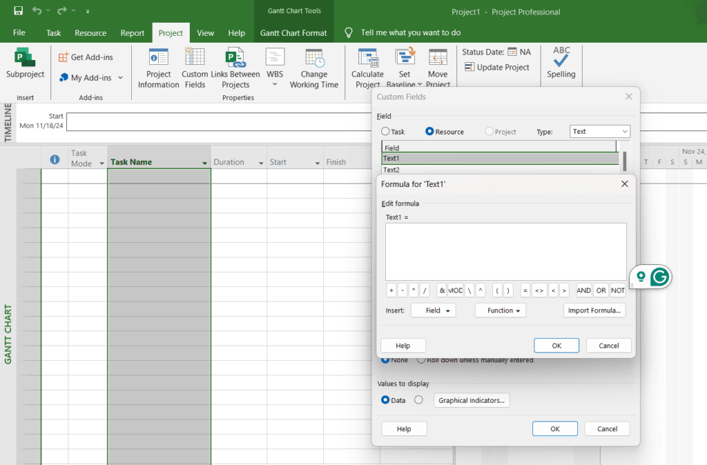This screenshot has width=707, height=465.
Task: Click the Calculate Project icon
Action: pyautogui.click(x=367, y=66)
